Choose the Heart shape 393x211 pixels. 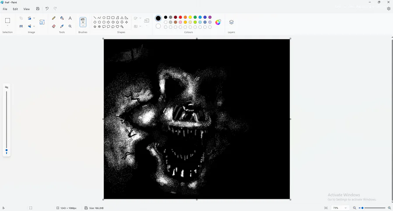117,27
